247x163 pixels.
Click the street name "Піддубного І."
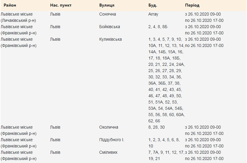(x=112, y=140)
